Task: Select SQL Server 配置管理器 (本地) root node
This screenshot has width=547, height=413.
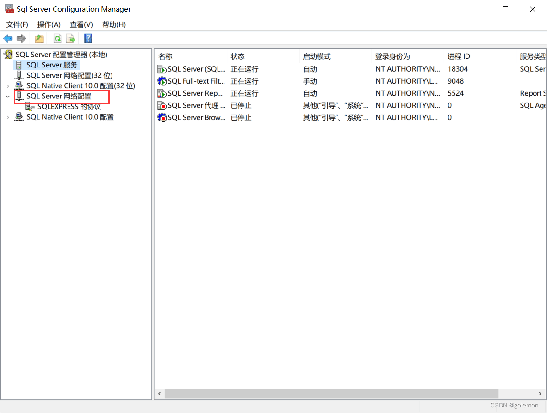Action: click(62, 55)
